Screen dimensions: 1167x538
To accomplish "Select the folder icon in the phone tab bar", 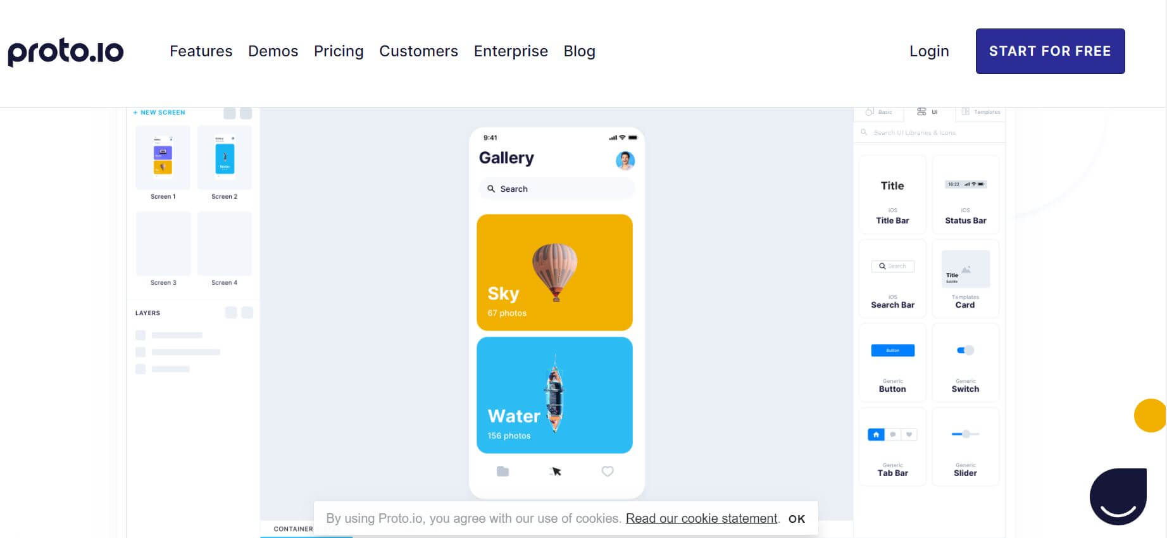I will pos(502,471).
